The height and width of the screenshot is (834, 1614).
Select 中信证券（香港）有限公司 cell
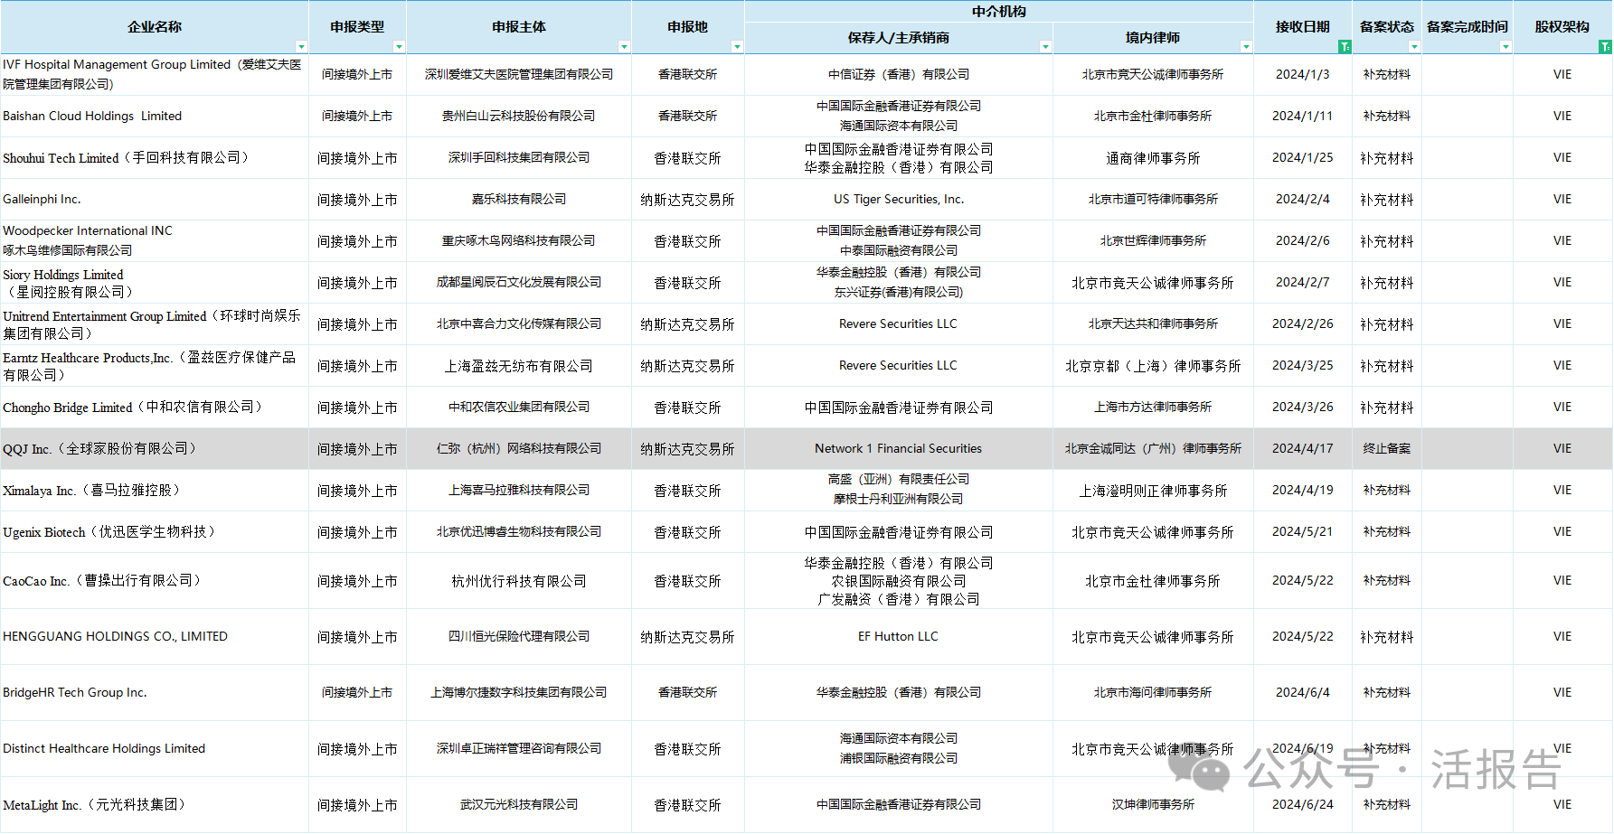tap(899, 75)
